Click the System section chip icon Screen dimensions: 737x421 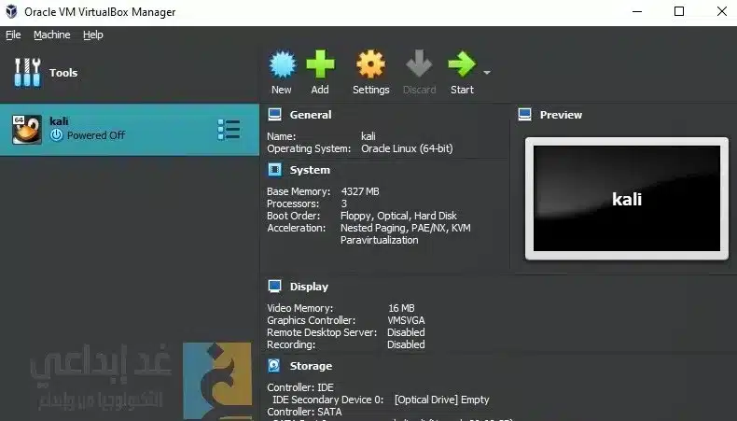[274, 170]
